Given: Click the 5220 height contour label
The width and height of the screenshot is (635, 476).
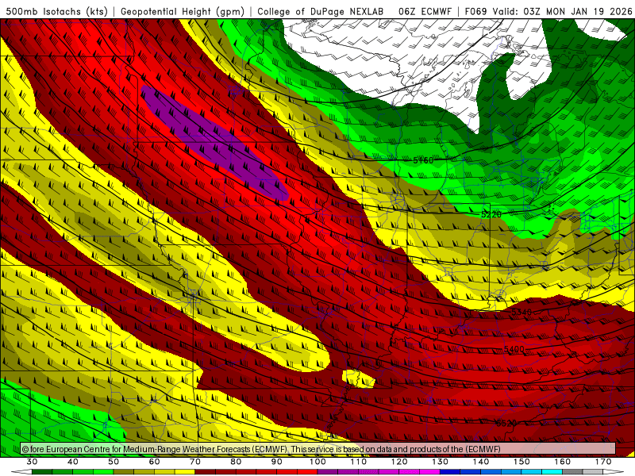Looking at the screenshot, I should tap(491, 214).
